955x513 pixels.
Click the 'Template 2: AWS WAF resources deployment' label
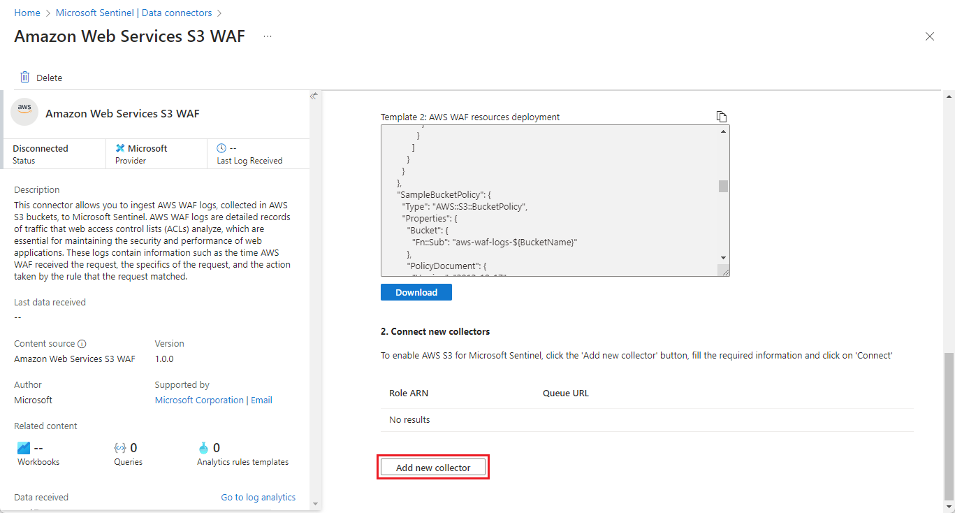point(470,117)
